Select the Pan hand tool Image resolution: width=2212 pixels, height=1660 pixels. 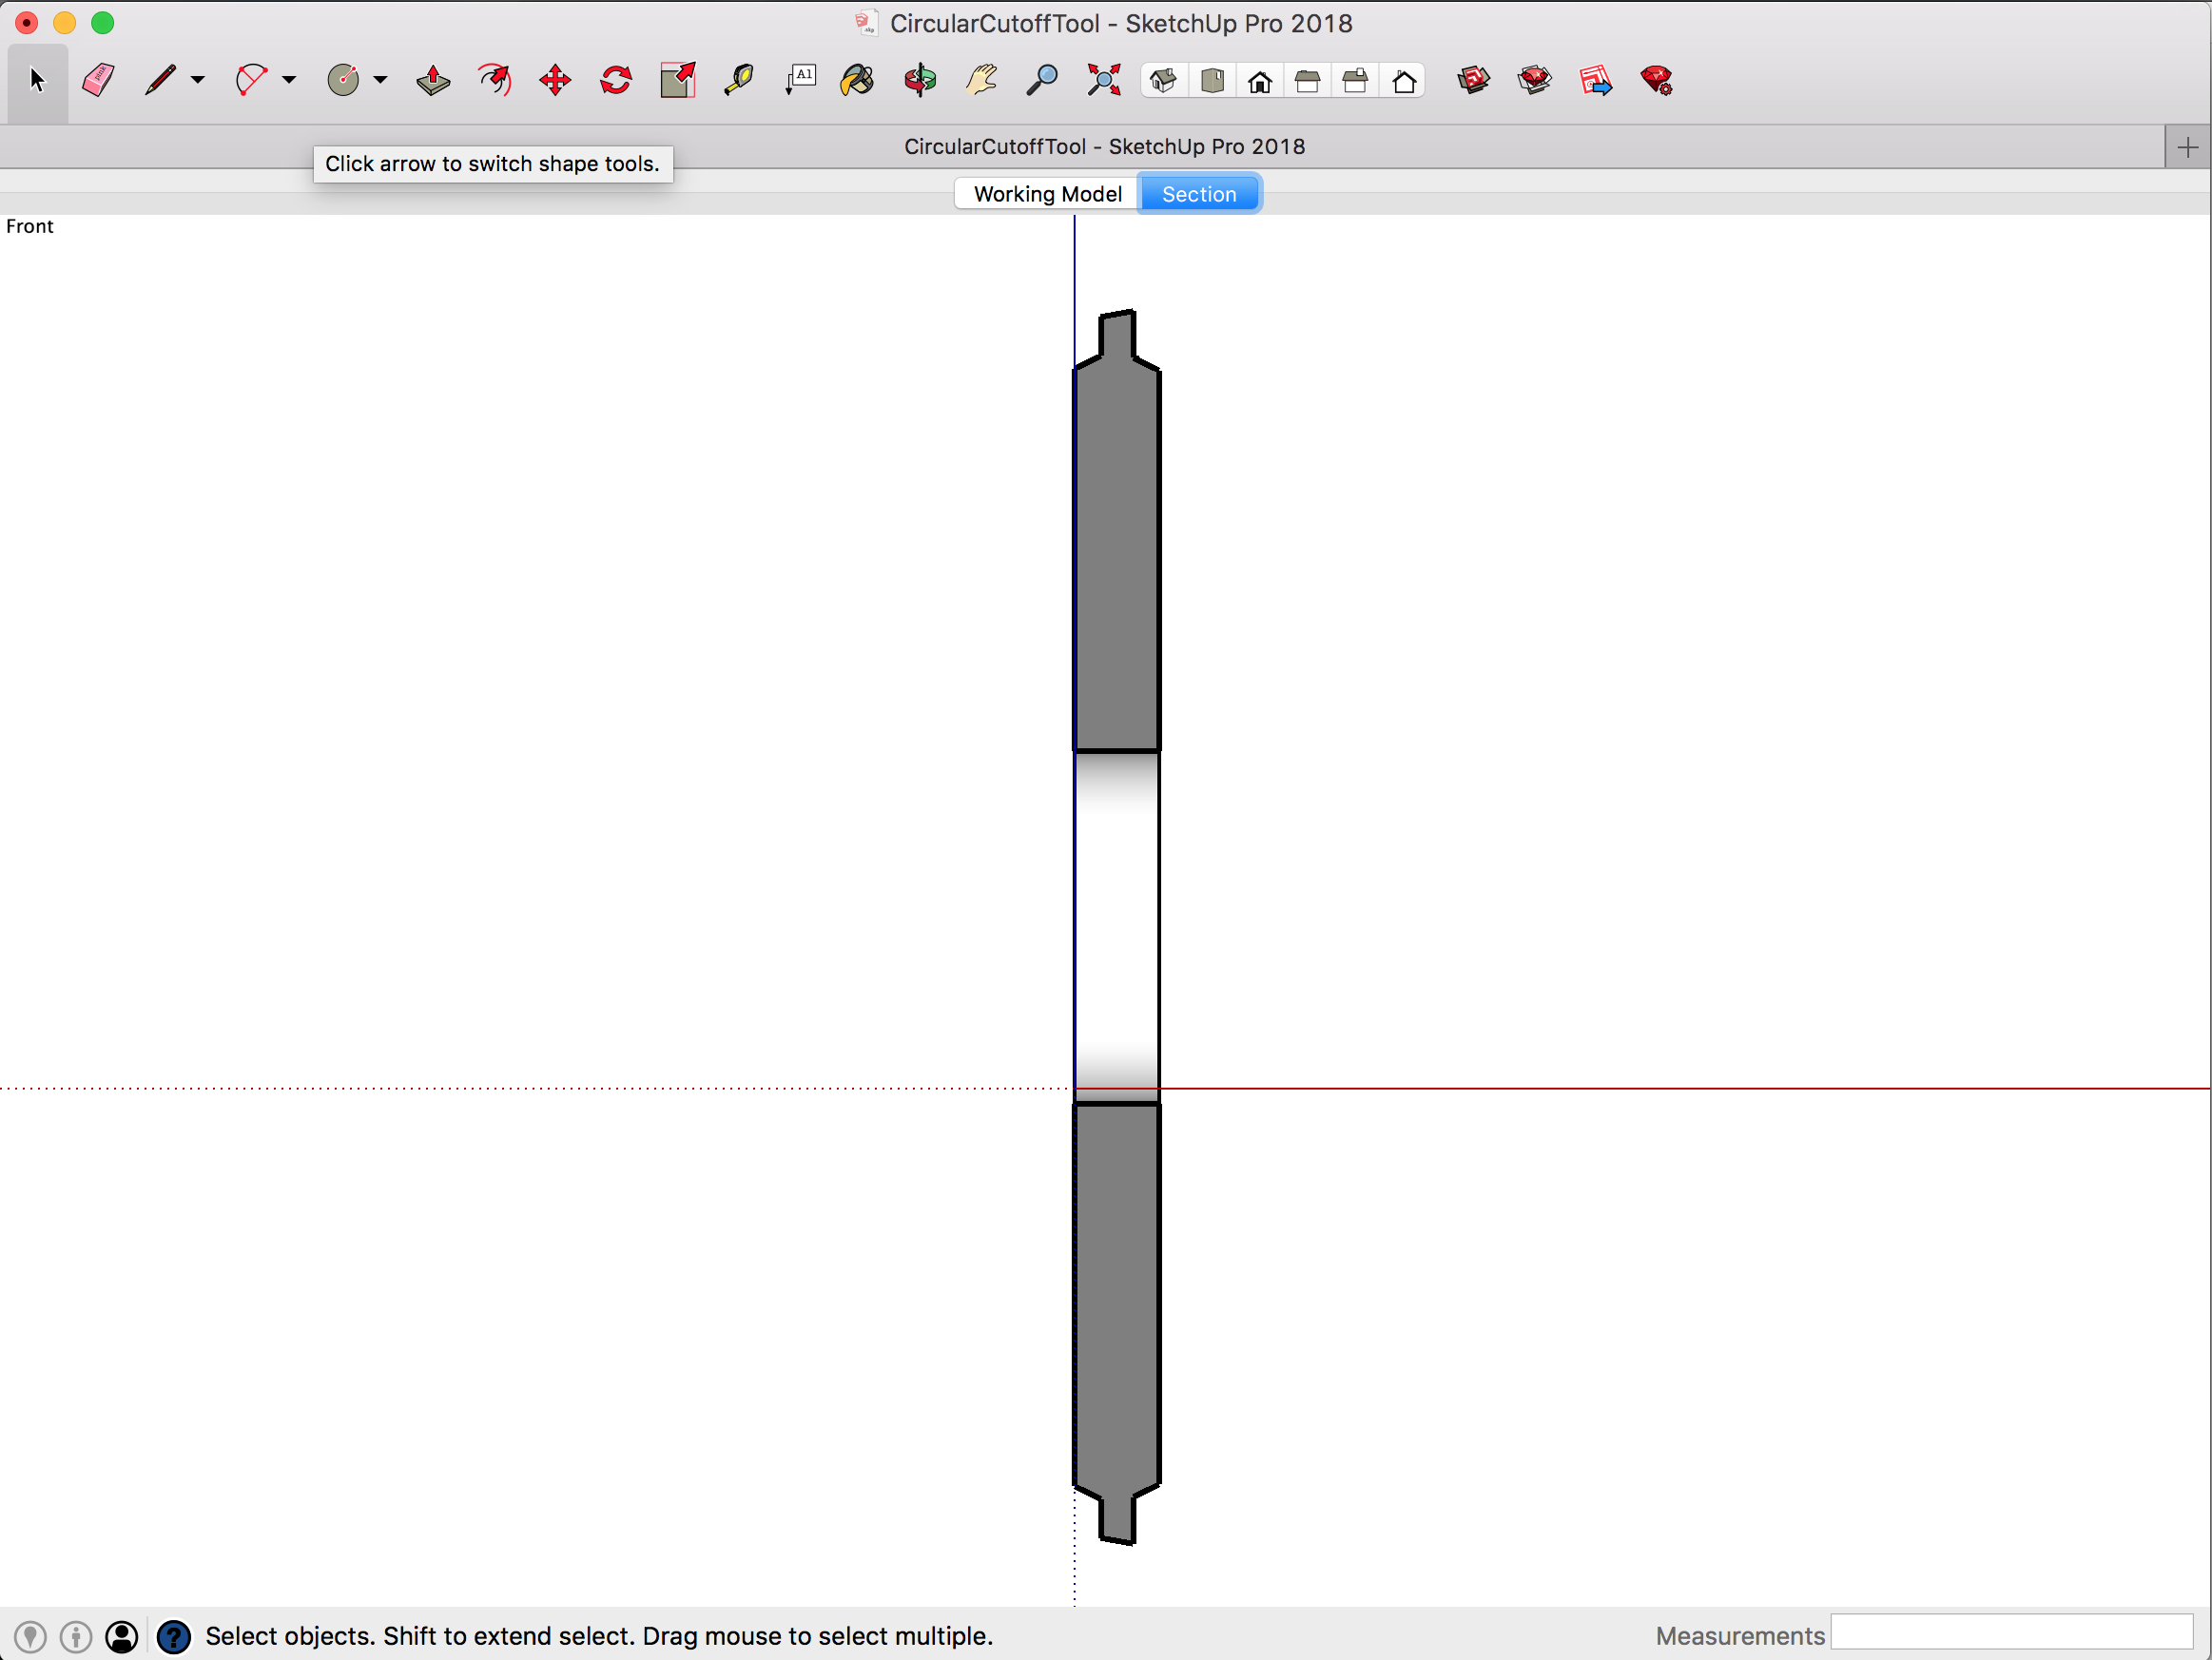(x=981, y=80)
